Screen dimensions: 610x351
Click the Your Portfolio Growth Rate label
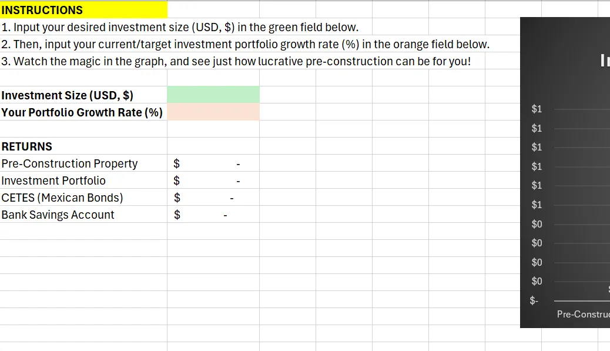[82, 112]
